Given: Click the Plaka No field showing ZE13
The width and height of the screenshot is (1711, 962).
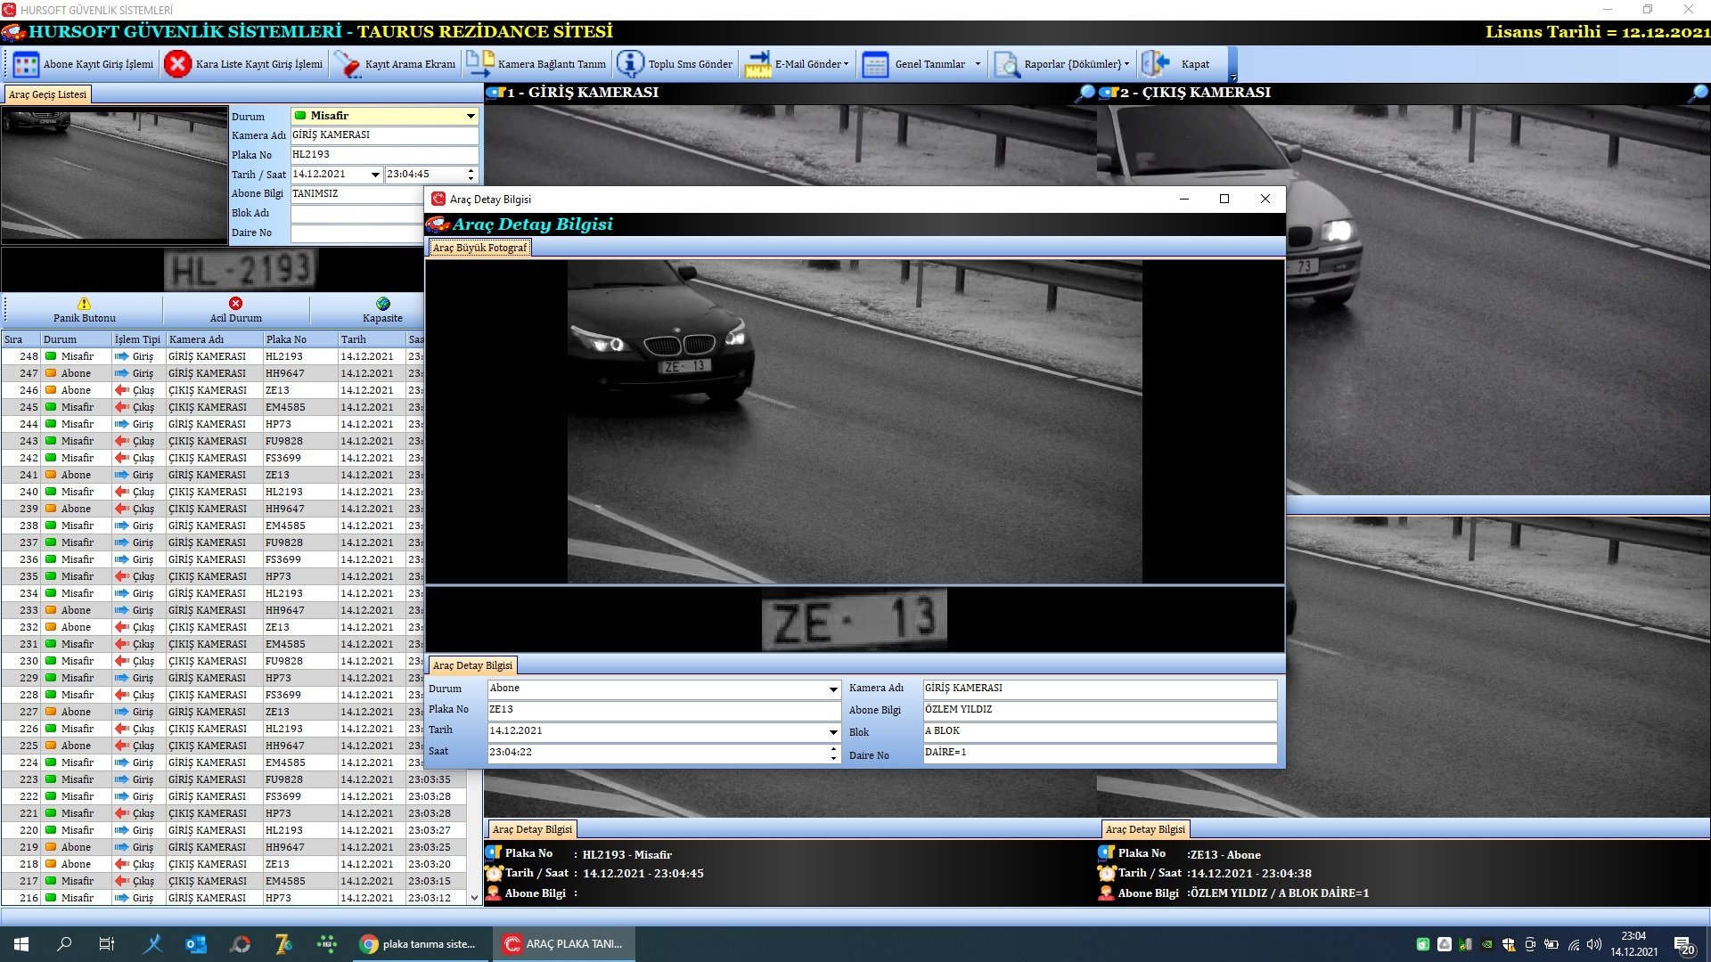Looking at the screenshot, I should point(664,710).
